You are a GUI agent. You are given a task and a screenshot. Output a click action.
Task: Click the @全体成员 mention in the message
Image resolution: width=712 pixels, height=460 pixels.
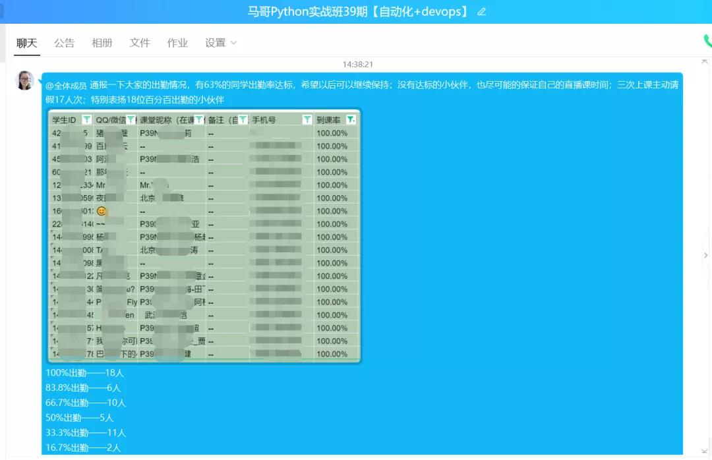coord(66,86)
